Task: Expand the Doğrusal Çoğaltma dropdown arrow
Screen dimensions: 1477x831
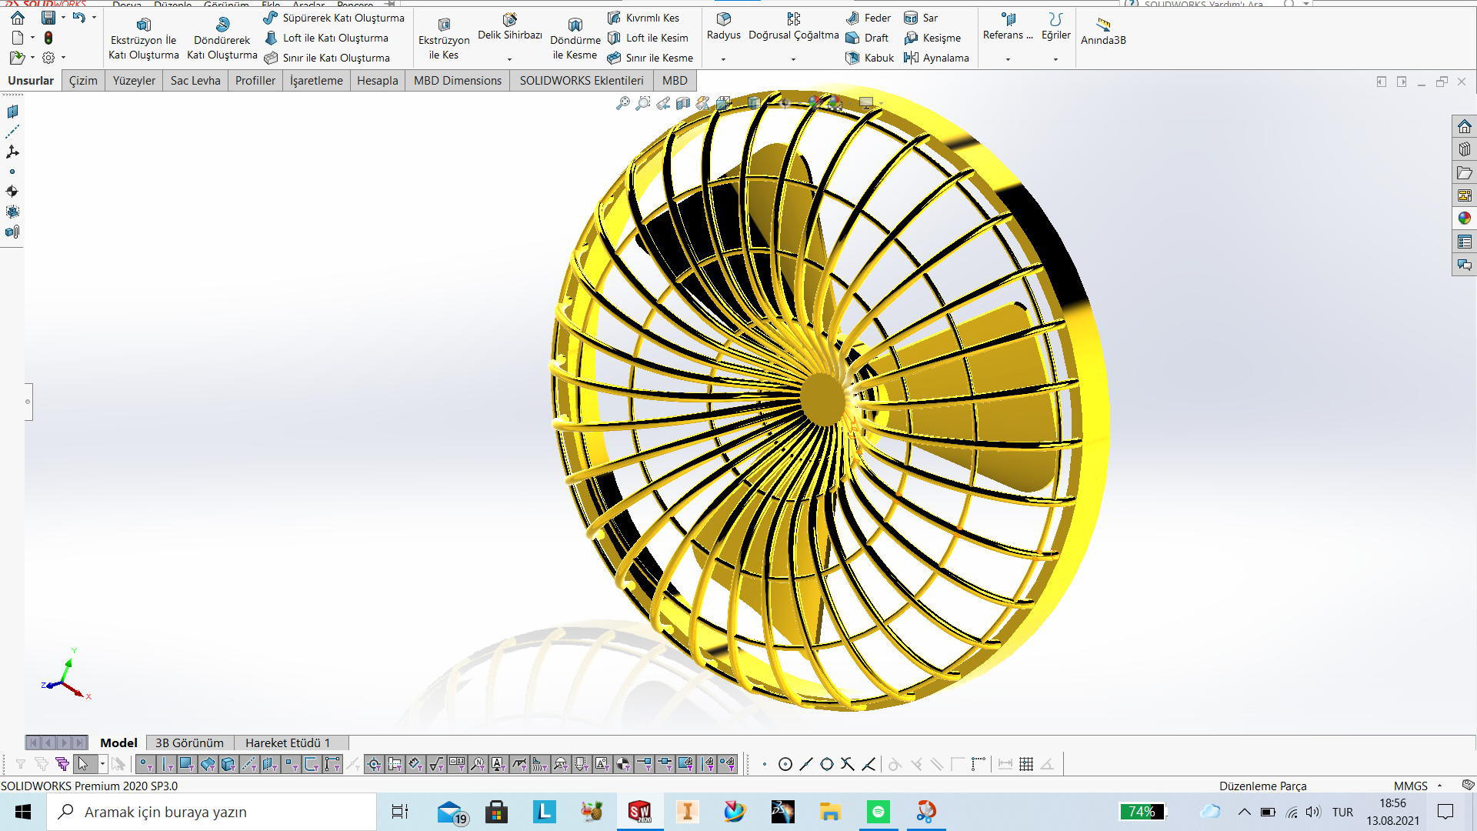Action: click(x=793, y=59)
